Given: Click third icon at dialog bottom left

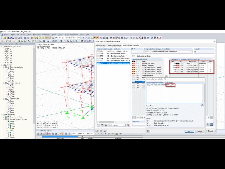Looking at the screenshot, I should pyautogui.click(x=105, y=131).
